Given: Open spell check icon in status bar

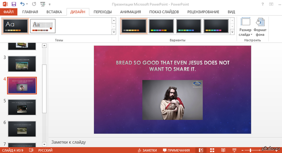Looking at the screenshot, I should (31, 150).
